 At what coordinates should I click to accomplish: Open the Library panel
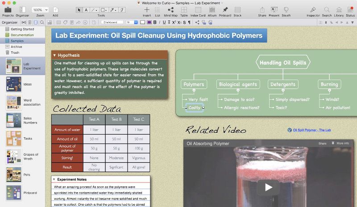339,10
